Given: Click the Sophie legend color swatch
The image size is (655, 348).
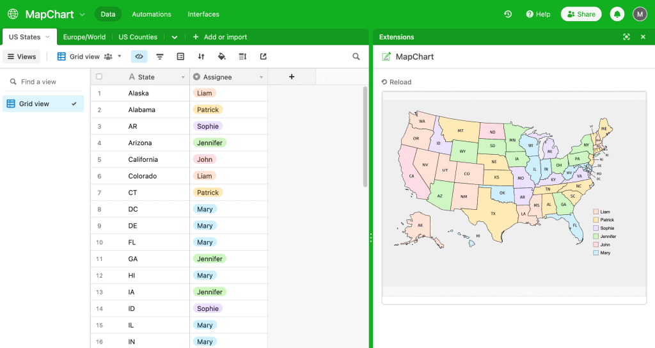Looking at the screenshot, I should click(596, 228).
